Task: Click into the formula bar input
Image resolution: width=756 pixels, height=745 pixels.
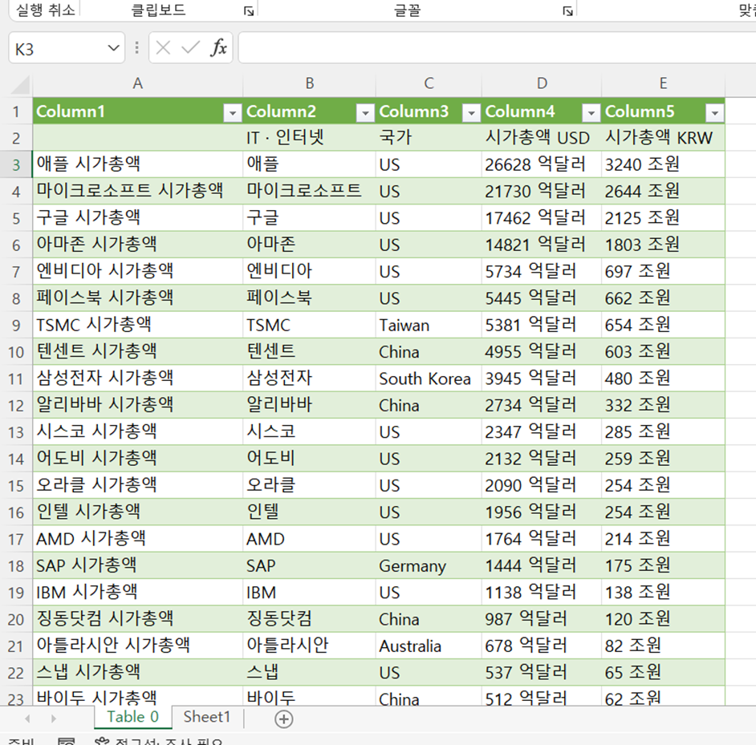Action: pos(497,47)
